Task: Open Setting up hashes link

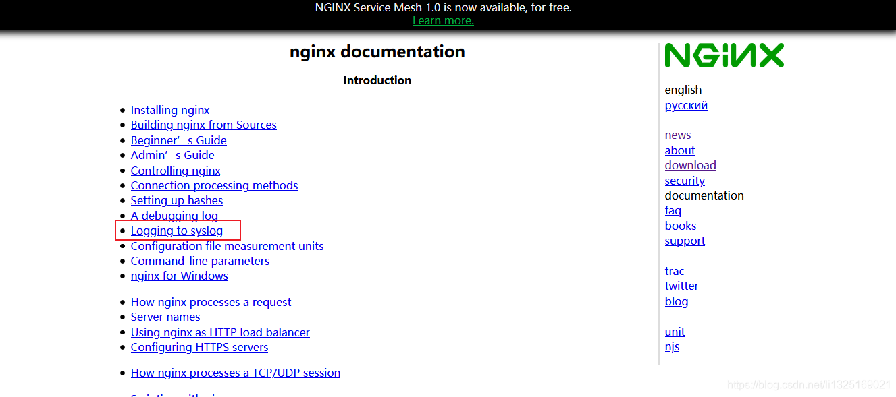Action: (x=177, y=200)
